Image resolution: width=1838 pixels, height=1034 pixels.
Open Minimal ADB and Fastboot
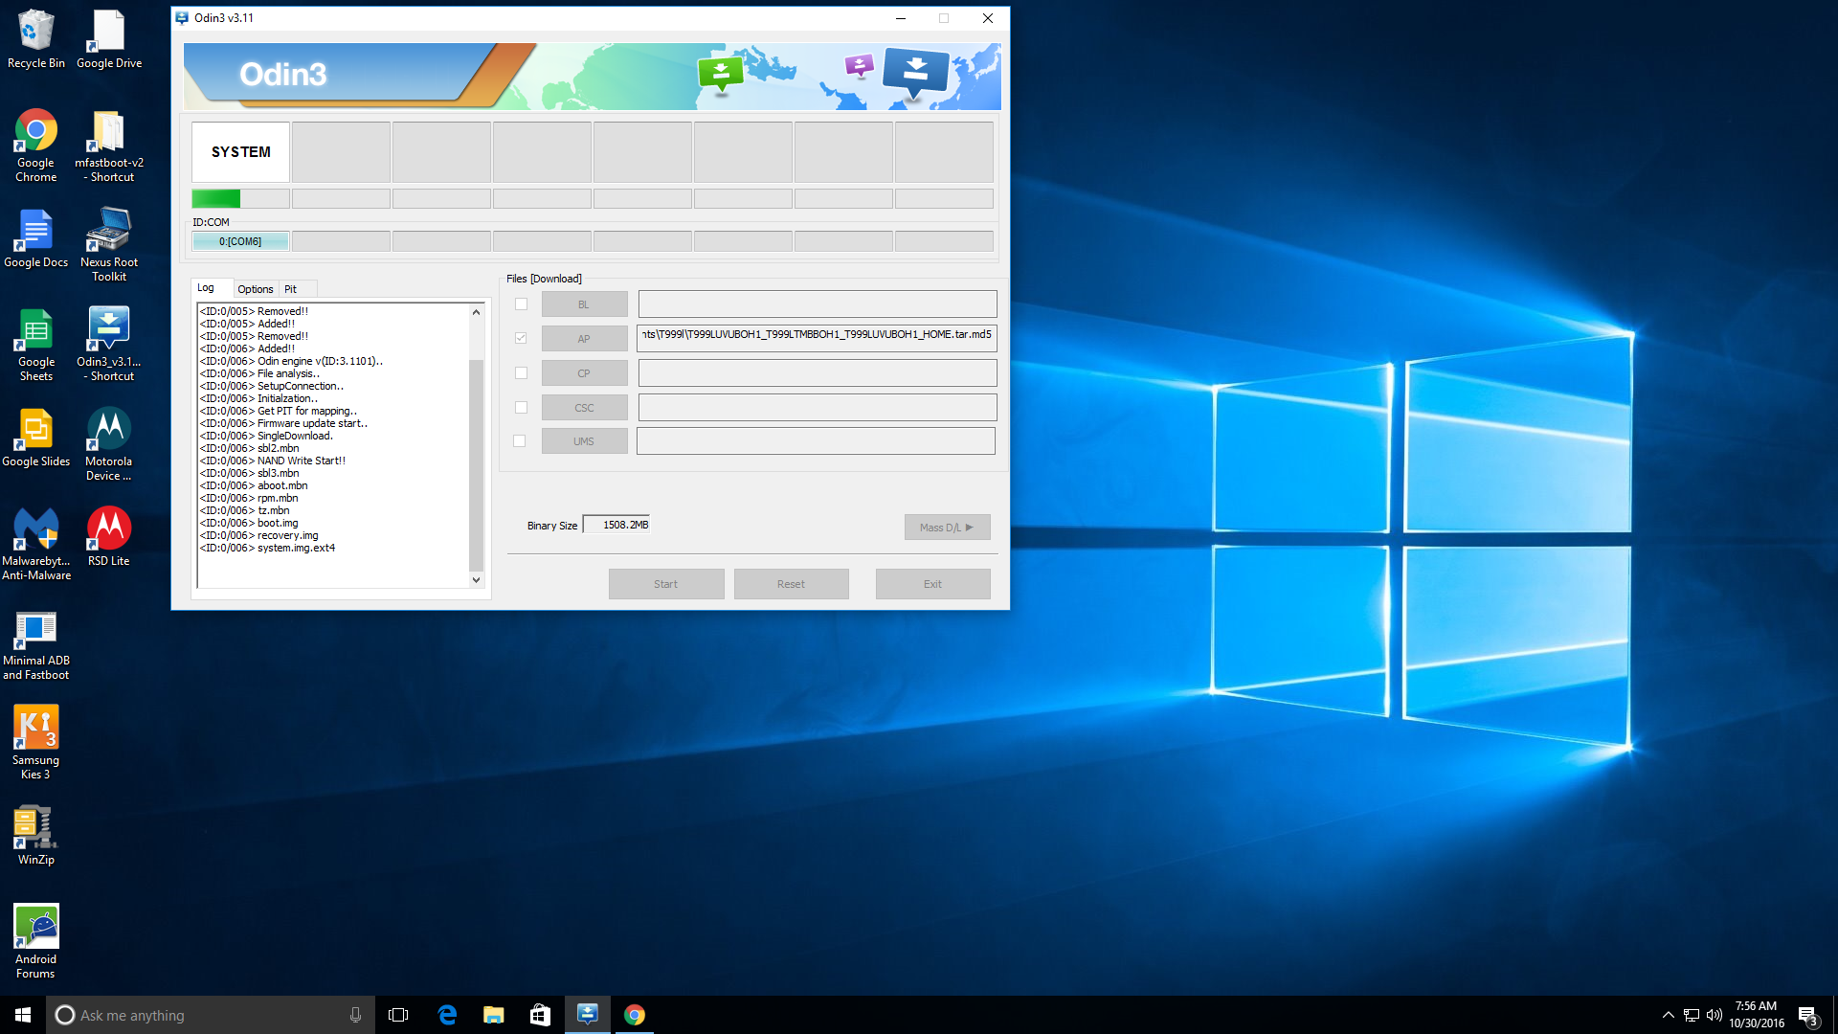(x=35, y=643)
